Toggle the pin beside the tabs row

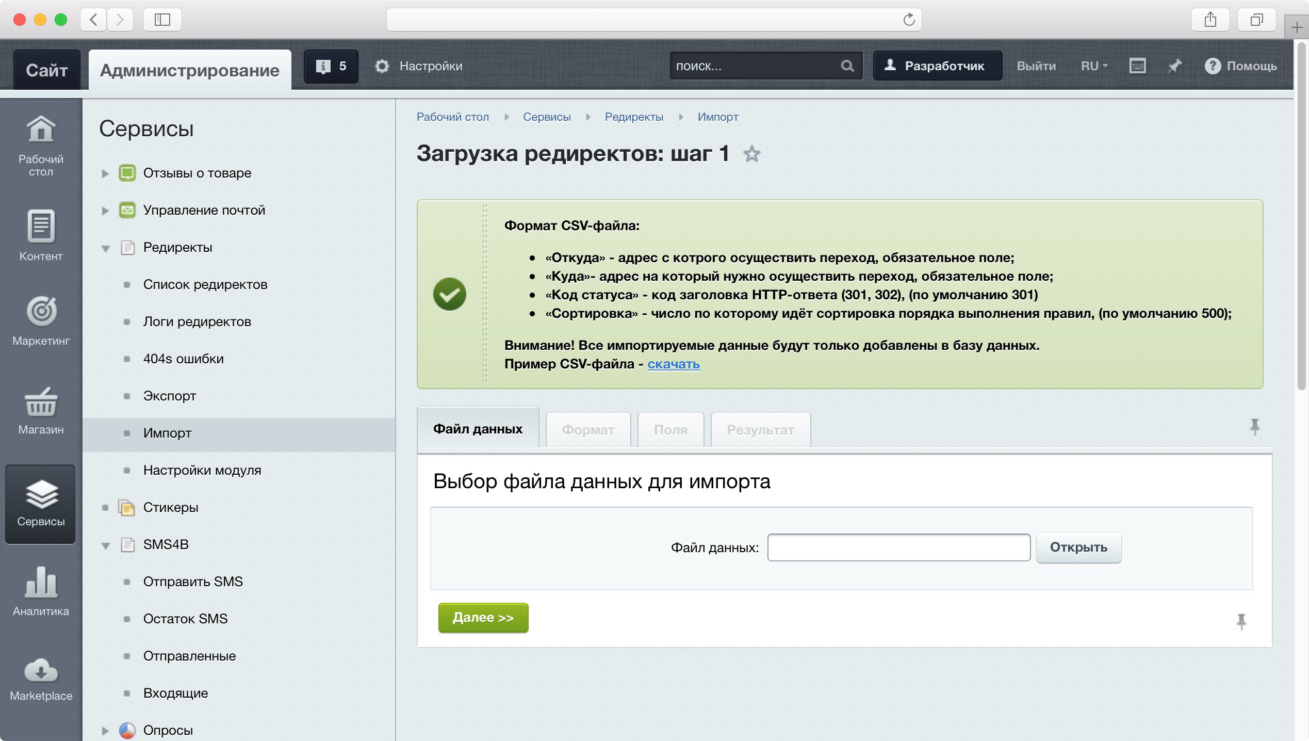coord(1254,426)
